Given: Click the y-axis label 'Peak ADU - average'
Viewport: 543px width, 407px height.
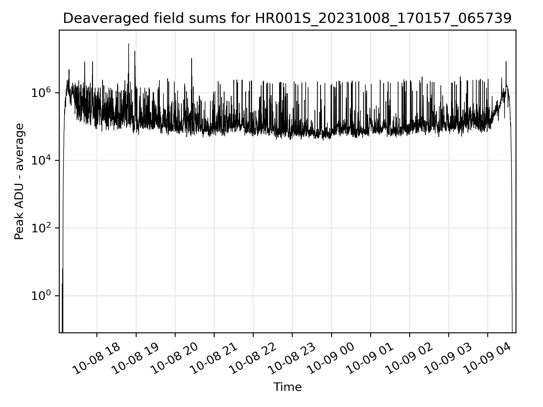Looking at the screenshot, I should [x=19, y=181].
